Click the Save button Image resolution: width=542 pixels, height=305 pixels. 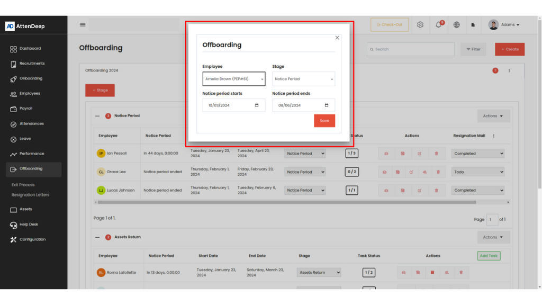tap(324, 121)
